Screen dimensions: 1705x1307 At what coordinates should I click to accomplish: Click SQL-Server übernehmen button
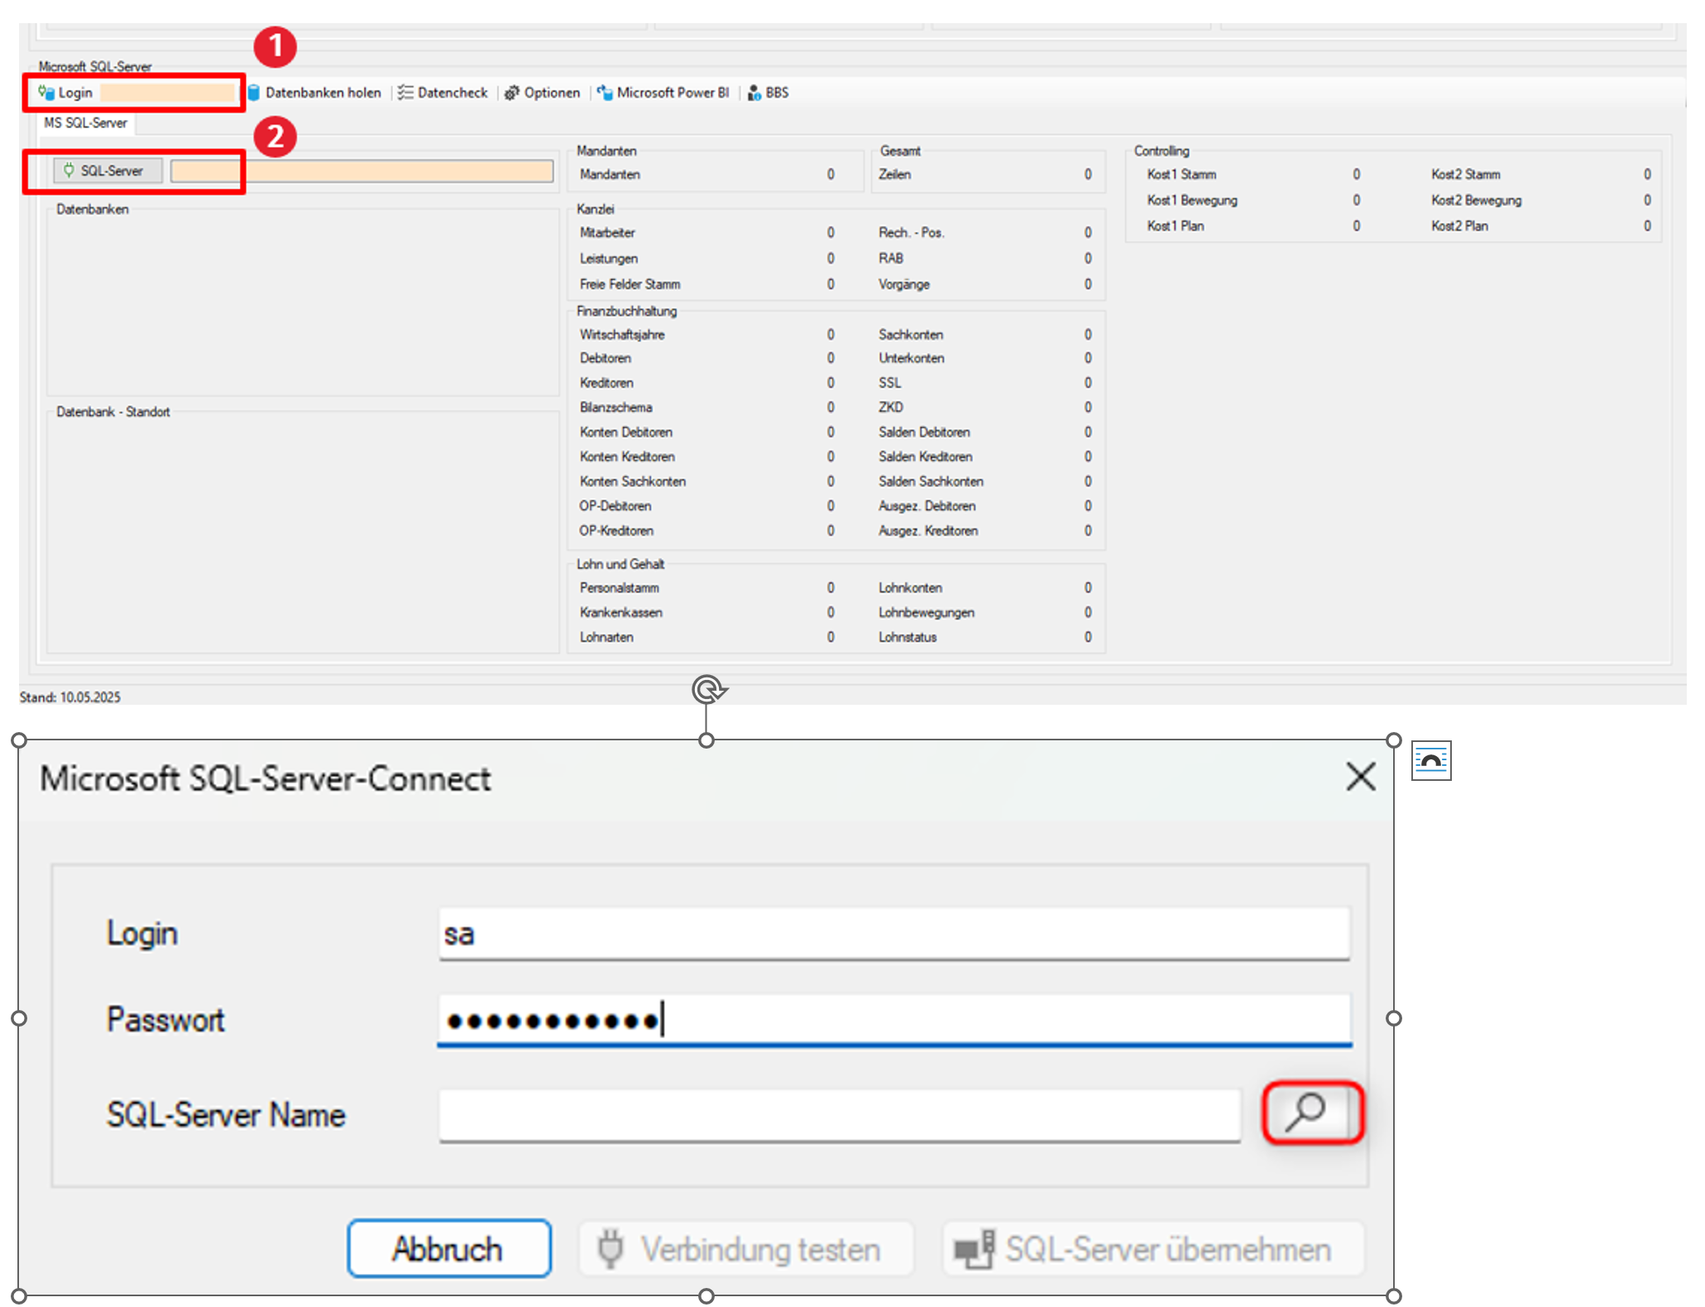[1152, 1249]
